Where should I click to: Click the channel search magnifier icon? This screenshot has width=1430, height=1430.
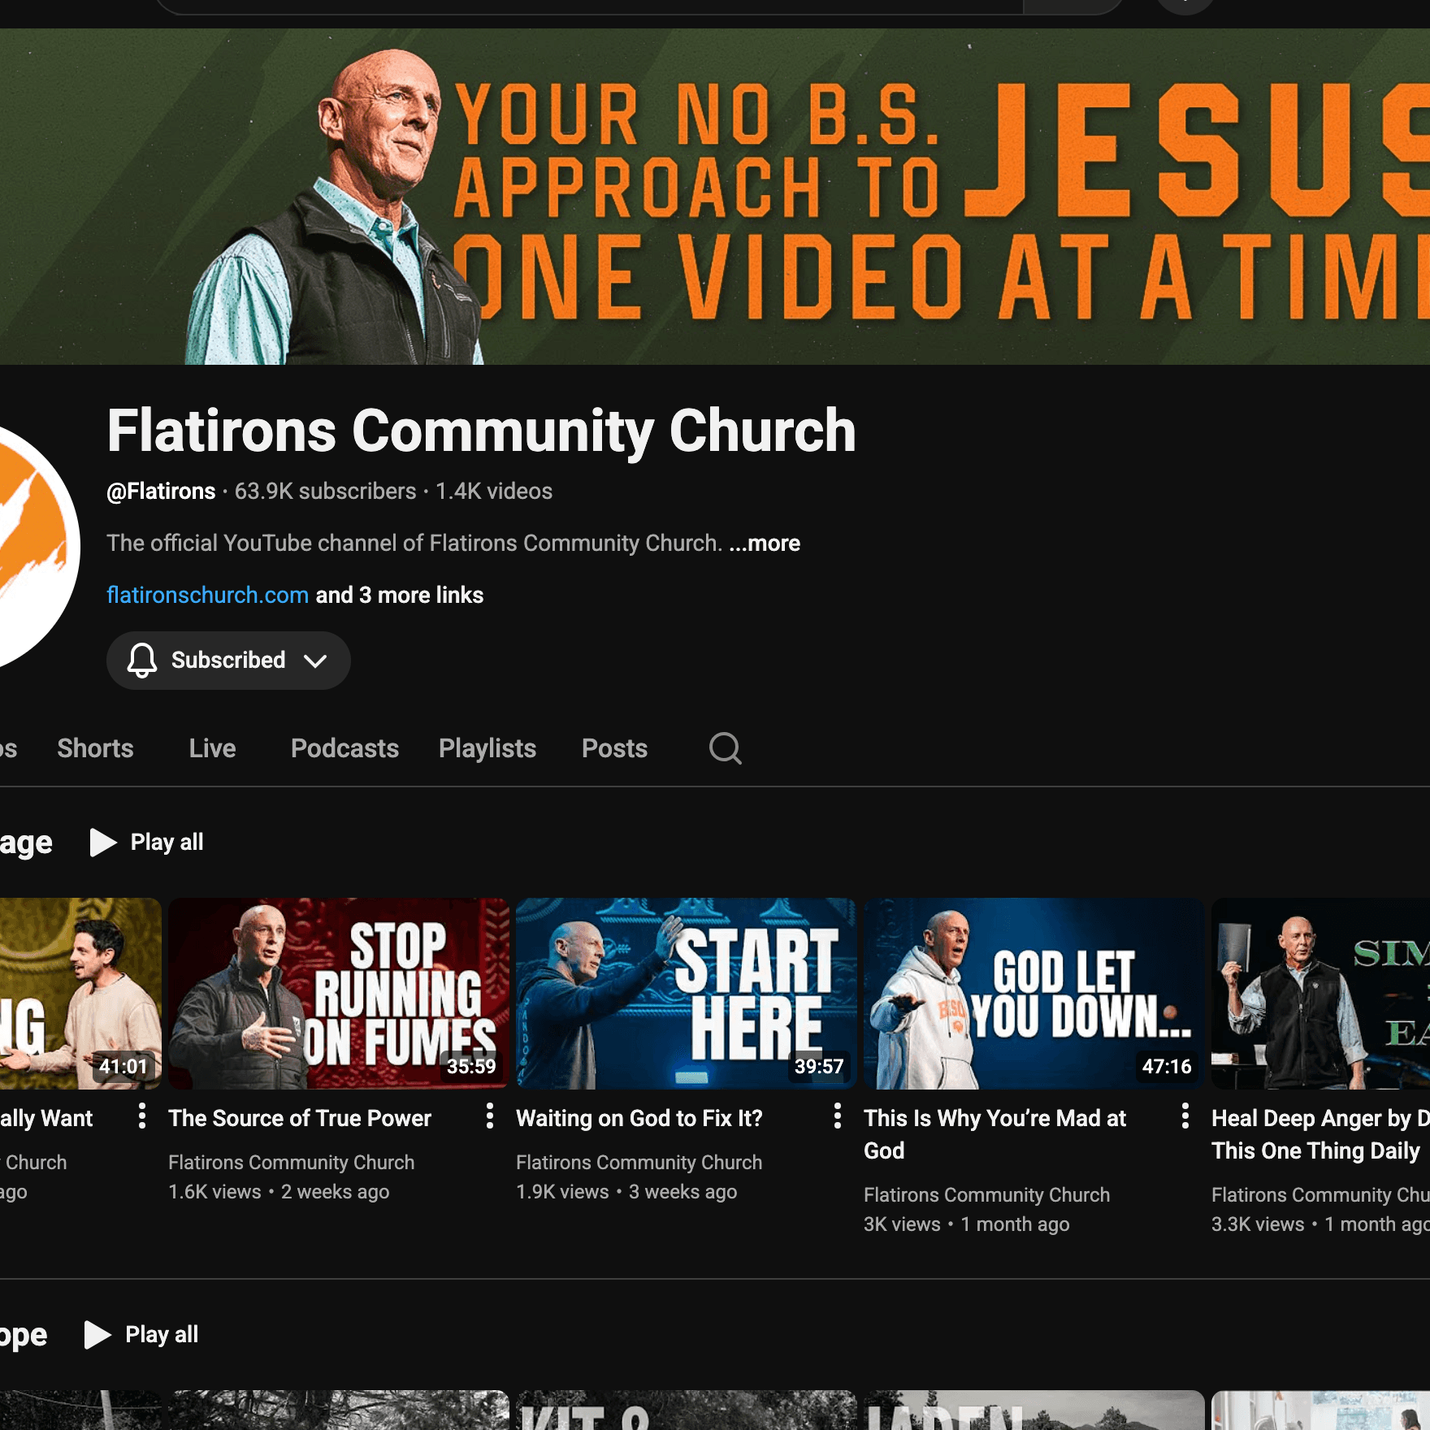pos(725,748)
